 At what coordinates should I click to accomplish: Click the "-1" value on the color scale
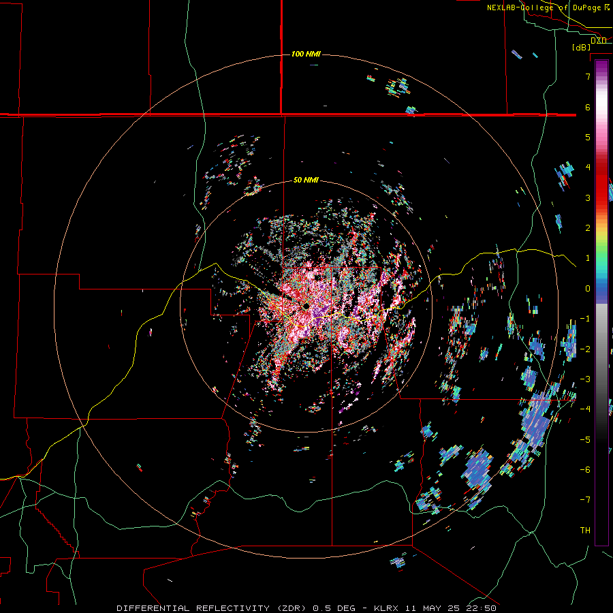coord(585,319)
